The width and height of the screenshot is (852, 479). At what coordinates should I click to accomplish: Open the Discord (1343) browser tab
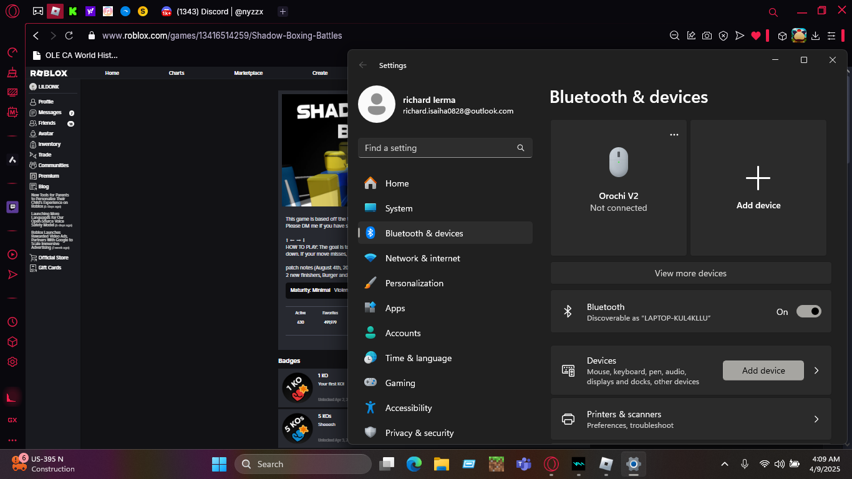tap(214, 11)
